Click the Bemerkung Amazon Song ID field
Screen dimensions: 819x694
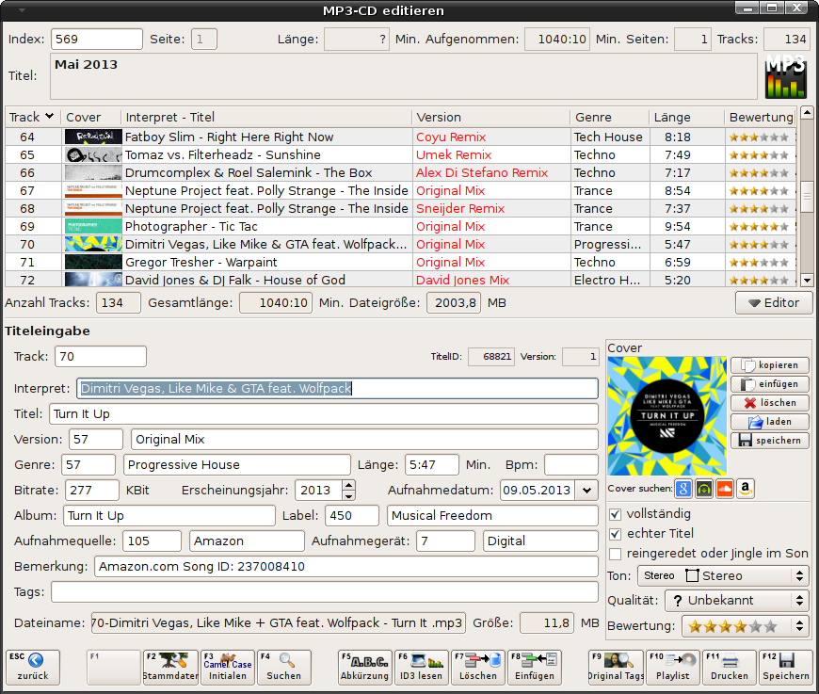(346, 567)
